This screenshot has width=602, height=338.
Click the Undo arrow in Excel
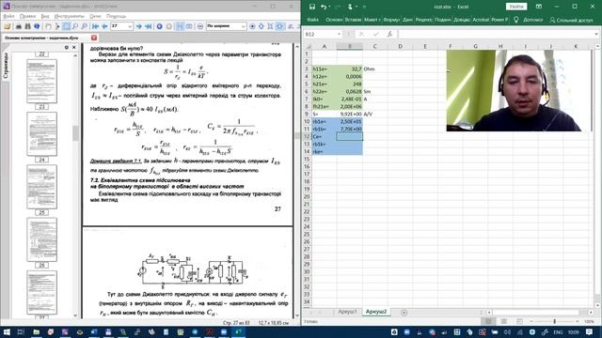click(x=324, y=7)
